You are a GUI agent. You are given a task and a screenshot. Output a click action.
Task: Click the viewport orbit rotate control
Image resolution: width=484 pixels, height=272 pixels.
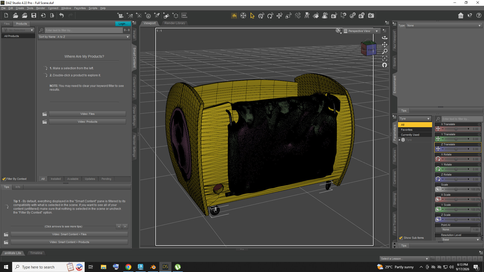[385, 38]
